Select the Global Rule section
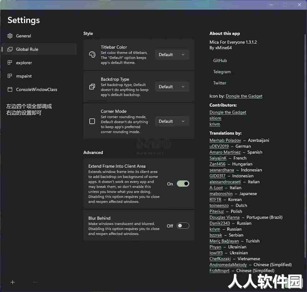Viewport: 307px width, 292px height. 39,49
